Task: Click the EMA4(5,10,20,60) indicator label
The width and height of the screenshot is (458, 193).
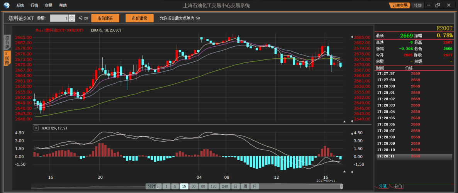Action: pos(106,30)
